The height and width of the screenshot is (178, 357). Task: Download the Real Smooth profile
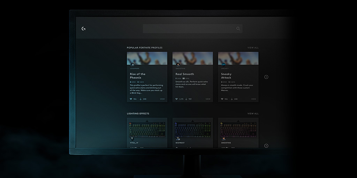186,99
